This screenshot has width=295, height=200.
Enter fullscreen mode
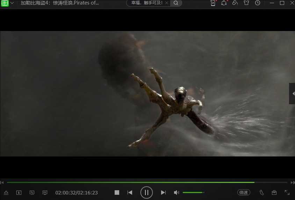pyautogui.click(x=287, y=192)
